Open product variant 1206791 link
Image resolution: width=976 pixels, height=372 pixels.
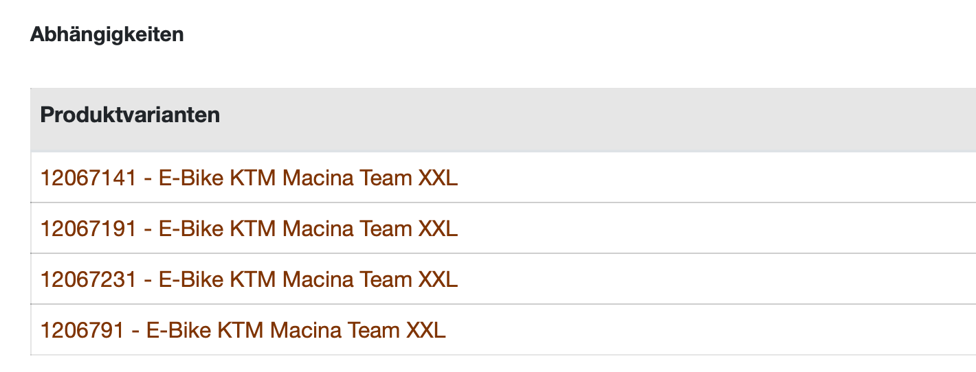[243, 330]
